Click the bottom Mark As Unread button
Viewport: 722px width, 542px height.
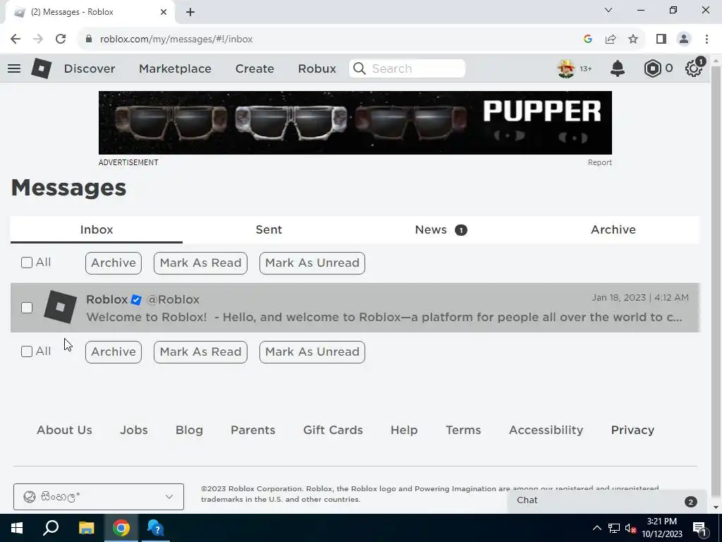click(312, 351)
